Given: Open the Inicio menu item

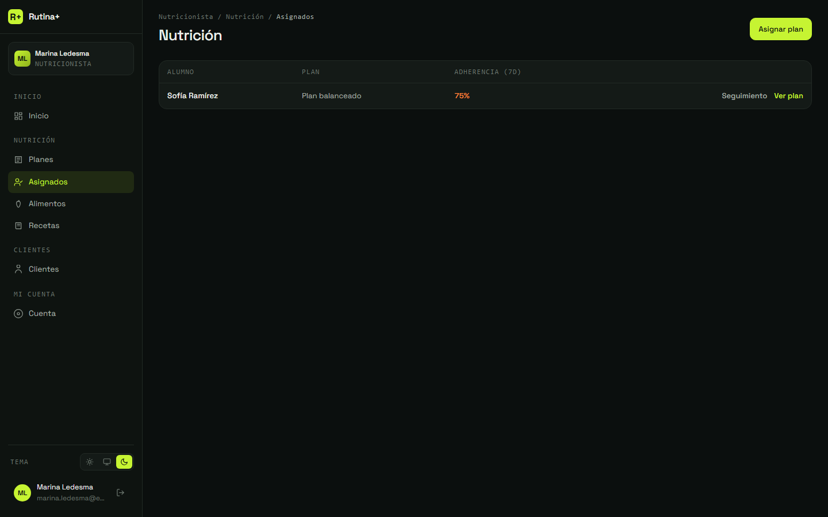Looking at the screenshot, I should (71, 116).
